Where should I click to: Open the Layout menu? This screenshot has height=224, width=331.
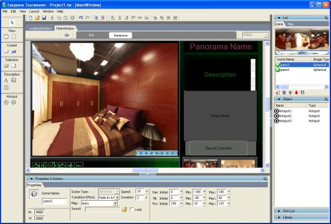point(34,12)
